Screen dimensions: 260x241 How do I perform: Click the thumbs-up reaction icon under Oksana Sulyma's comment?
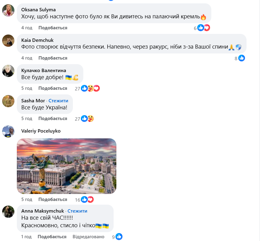tap(201, 28)
